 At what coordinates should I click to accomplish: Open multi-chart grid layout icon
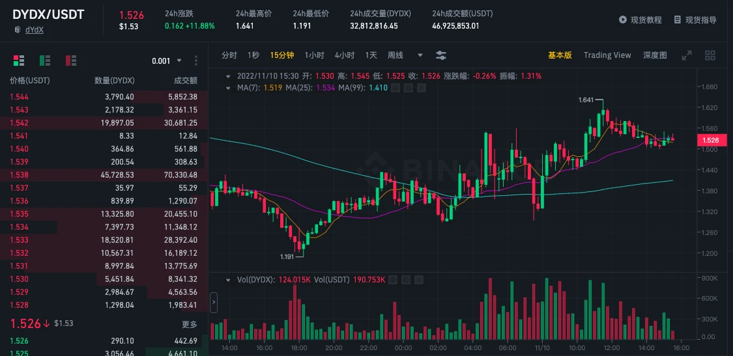(x=710, y=55)
